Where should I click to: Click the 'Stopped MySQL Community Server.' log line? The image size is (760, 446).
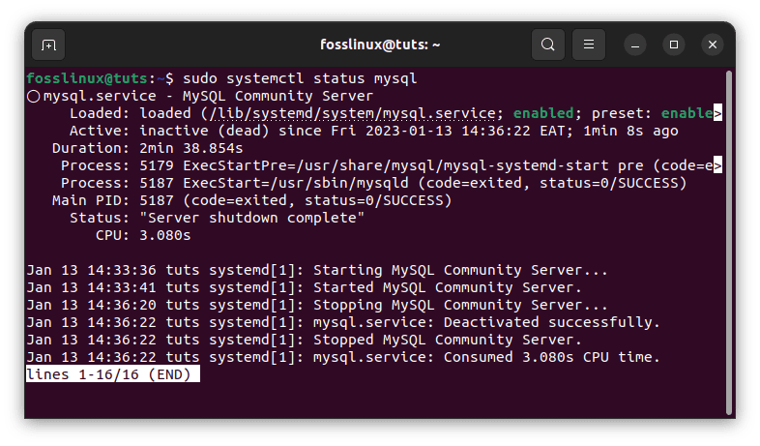point(304,340)
